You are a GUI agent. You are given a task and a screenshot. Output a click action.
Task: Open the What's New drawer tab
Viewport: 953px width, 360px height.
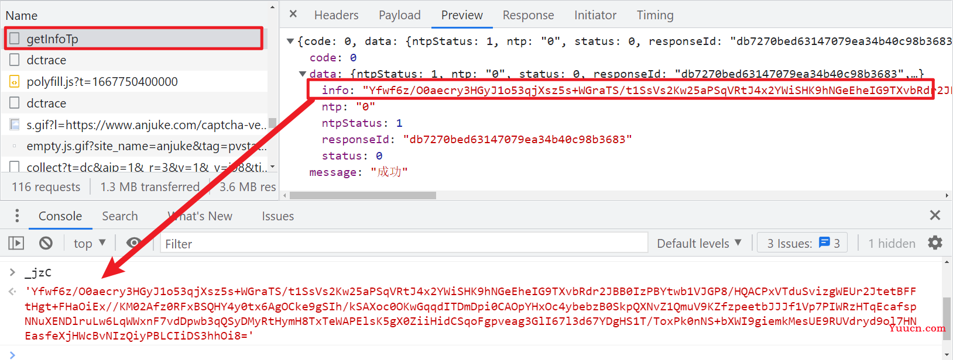tap(200, 216)
